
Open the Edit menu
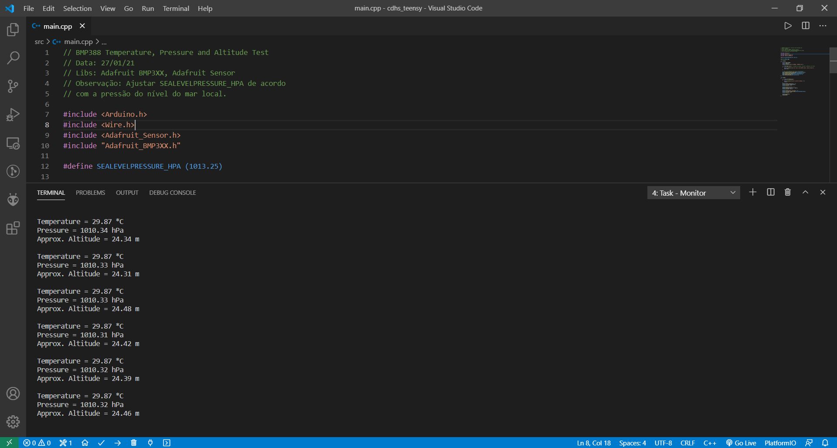point(48,8)
